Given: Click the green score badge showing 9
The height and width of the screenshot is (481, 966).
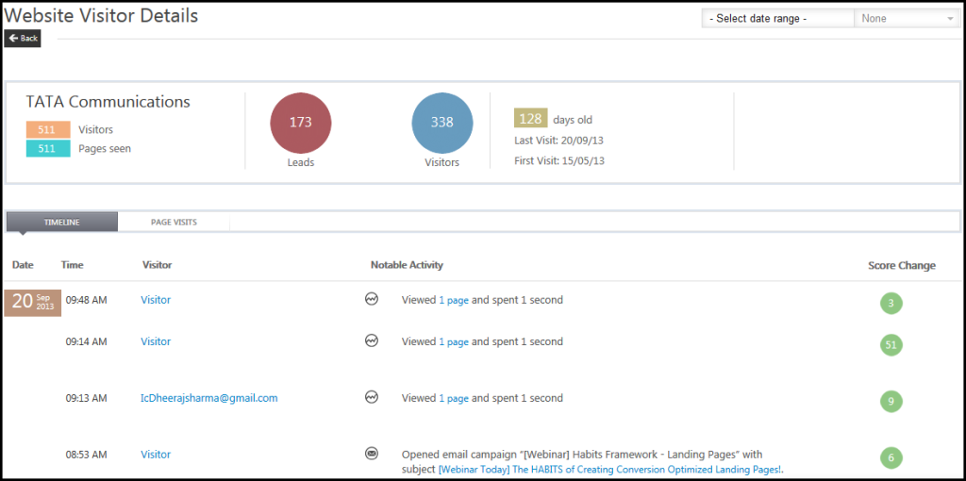Looking at the screenshot, I should [x=890, y=402].
